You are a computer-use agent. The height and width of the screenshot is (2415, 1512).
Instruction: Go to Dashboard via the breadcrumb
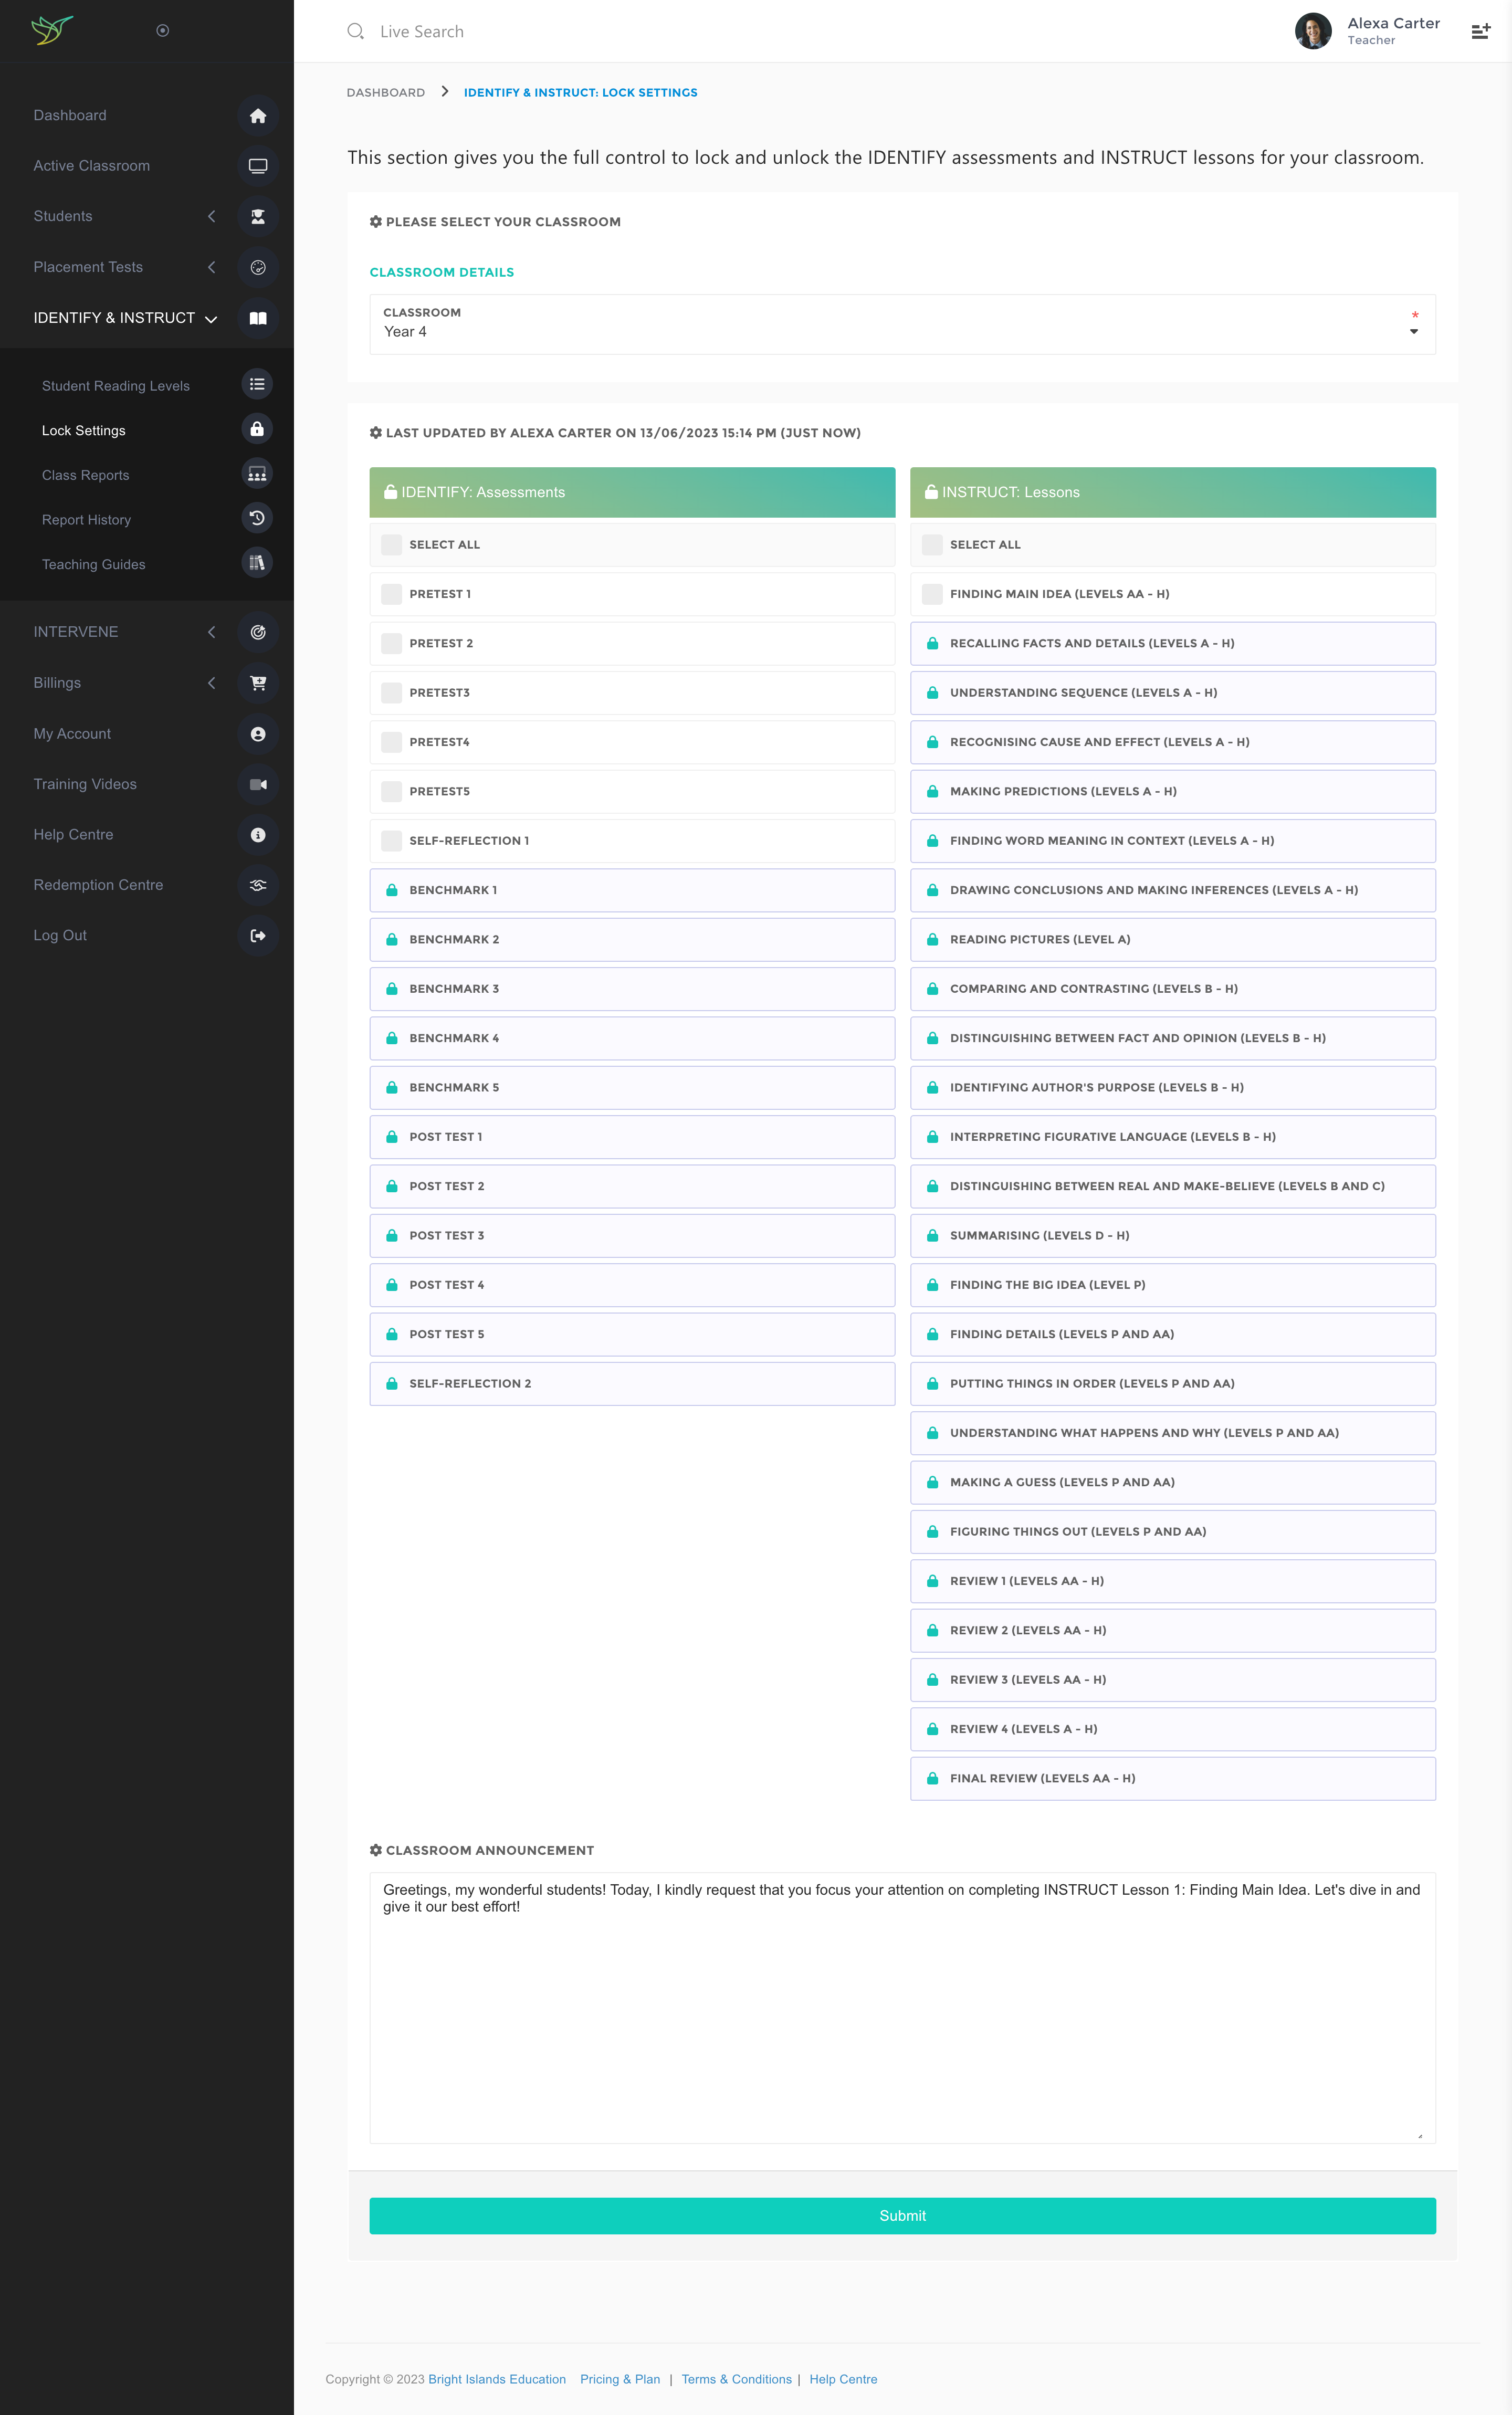(x=385, y=92)
